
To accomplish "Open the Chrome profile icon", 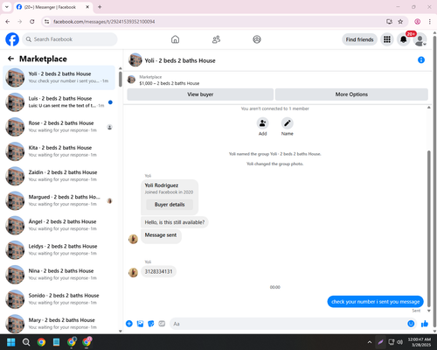I will tap(417, 22).
